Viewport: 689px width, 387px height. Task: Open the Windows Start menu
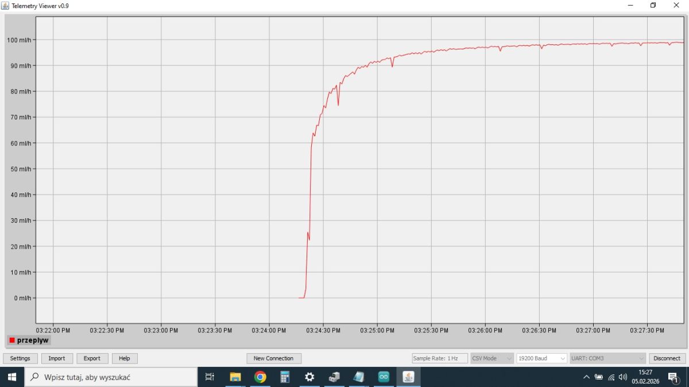(x=12, y=377)
